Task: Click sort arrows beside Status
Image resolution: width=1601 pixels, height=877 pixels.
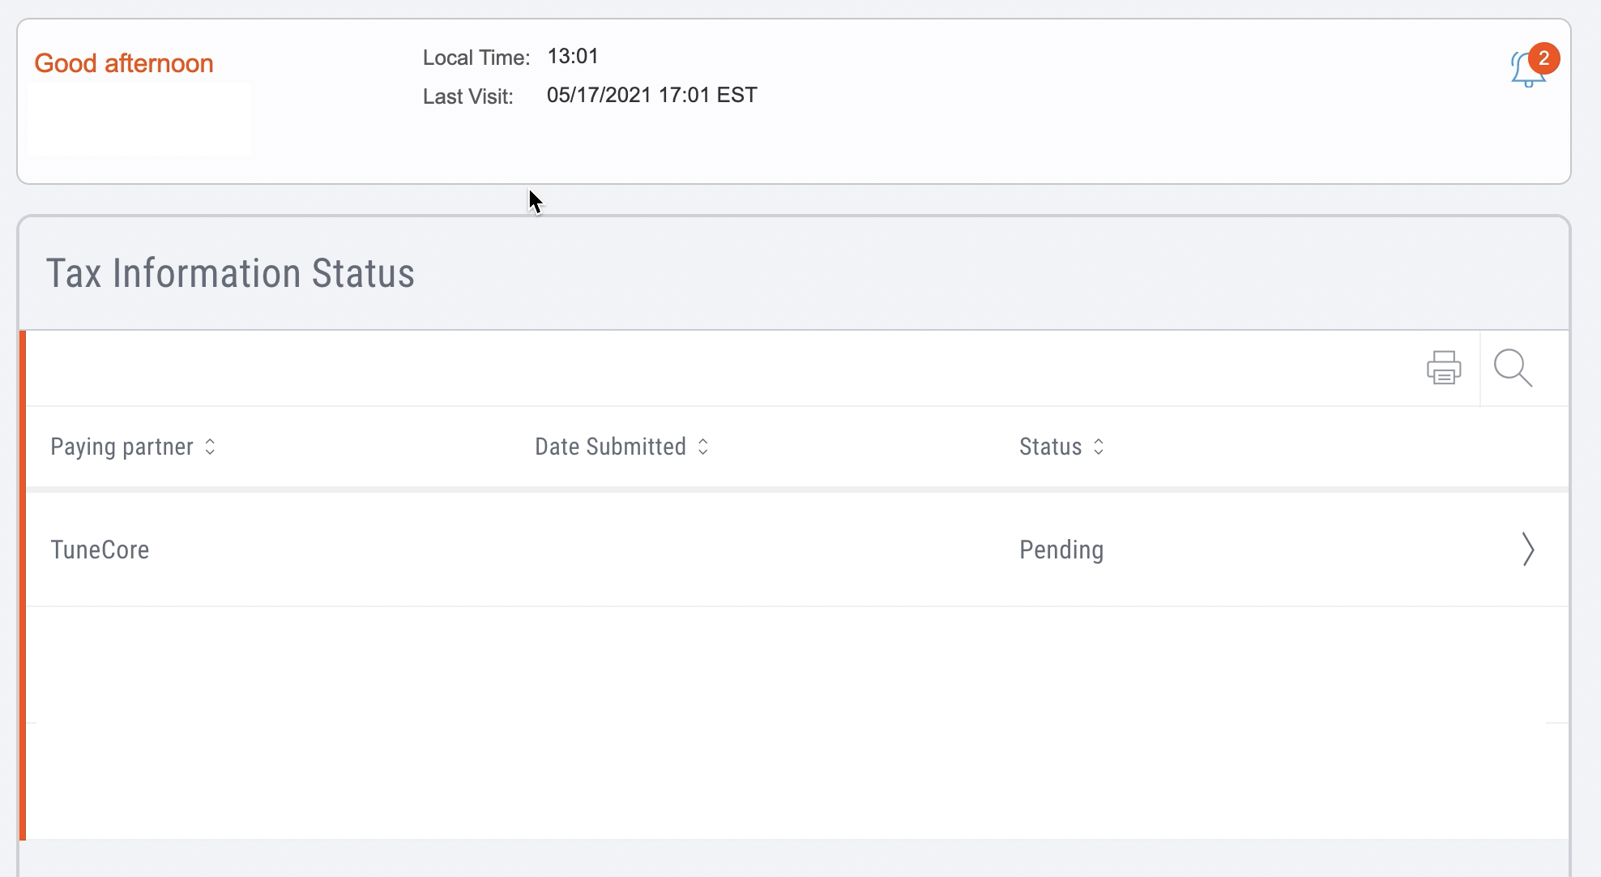Action: click(x=1099, y=447)
